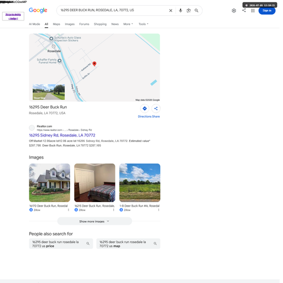Click Zillow icon under 16215 Deer Buck Run
Image resolution: width=283 pixels, height=283 pixels.
coord(76,210)
